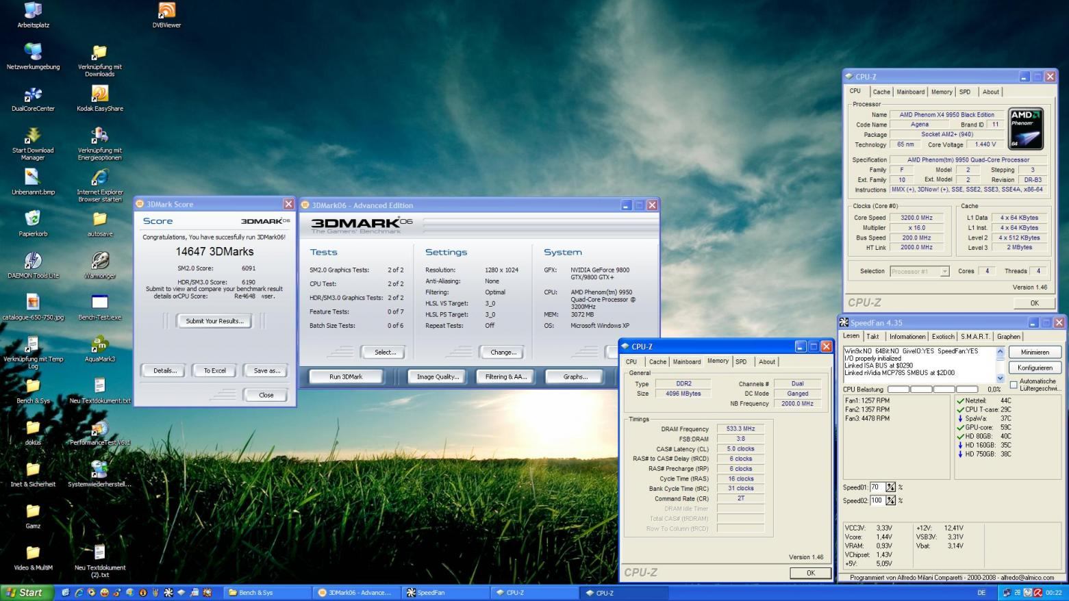Open SPD tab in top CPU-Z window
This screenshot has width=1069, height=601.
pos(965,92)
